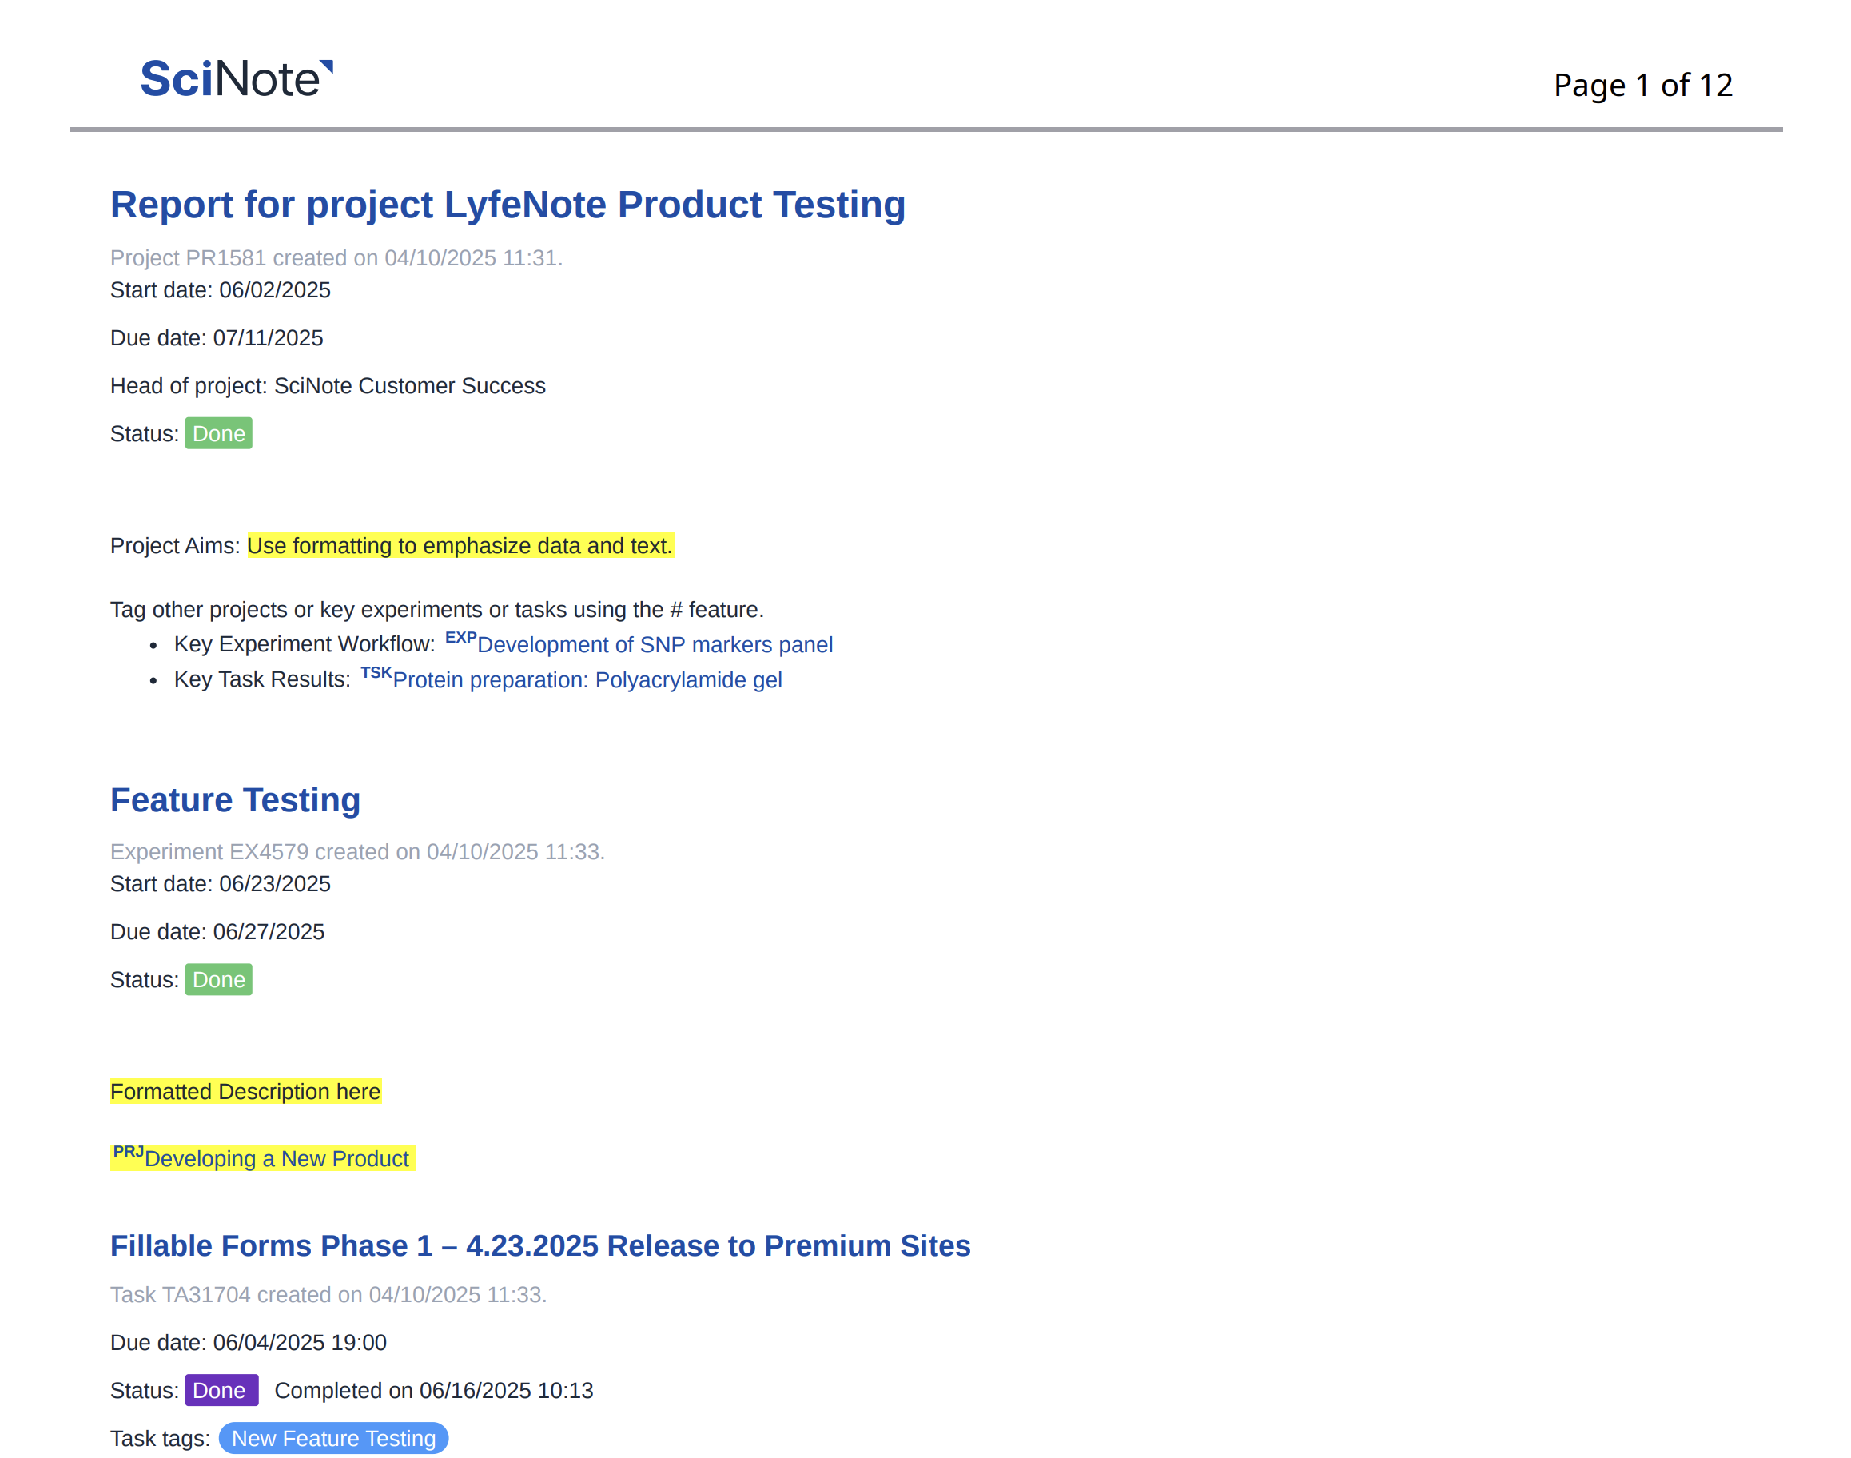Click the Feature Testing heading
1851x1458 pixels.
pyautogui.click(x=235, y=800)
